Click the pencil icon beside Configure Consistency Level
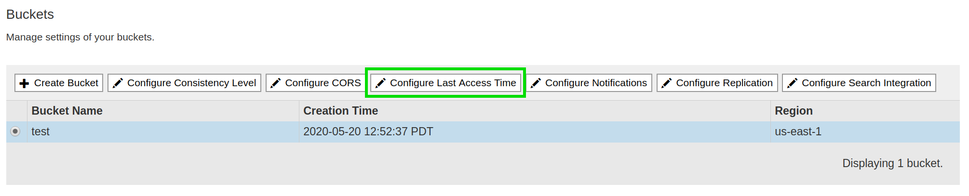Image resolution: width=969 pixels, height=196 pixels. pos(118,83)
